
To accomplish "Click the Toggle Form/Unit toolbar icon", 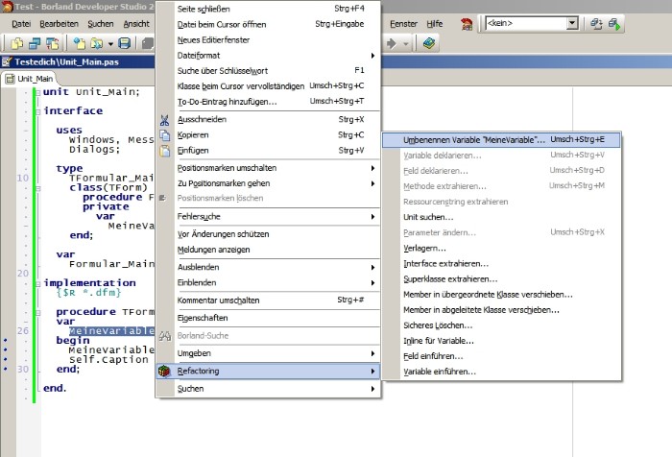I will tap(52, 43).
